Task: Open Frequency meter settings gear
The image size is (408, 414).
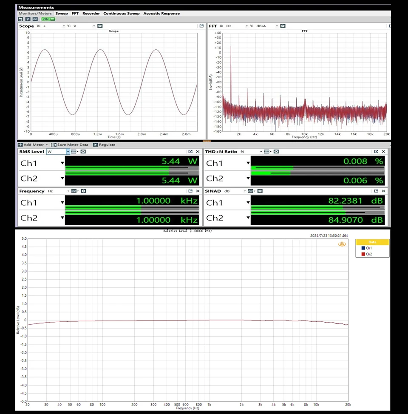Action: (x=83, y=191)
